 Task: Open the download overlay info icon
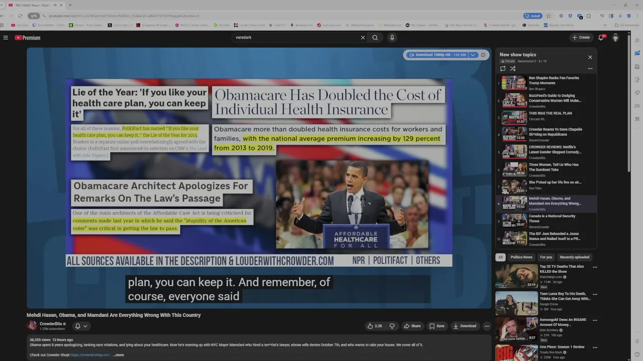coord(483,55)
